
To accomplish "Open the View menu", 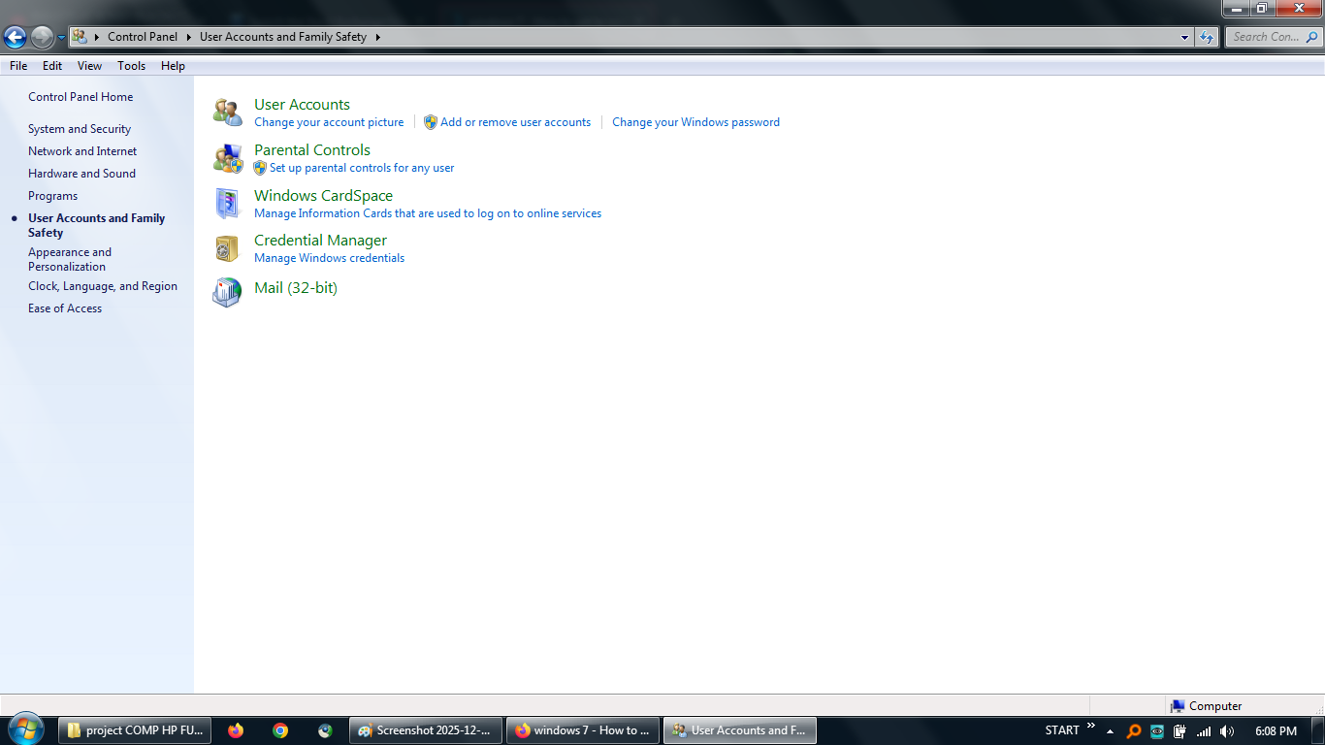I will click(x=90, y=66).
